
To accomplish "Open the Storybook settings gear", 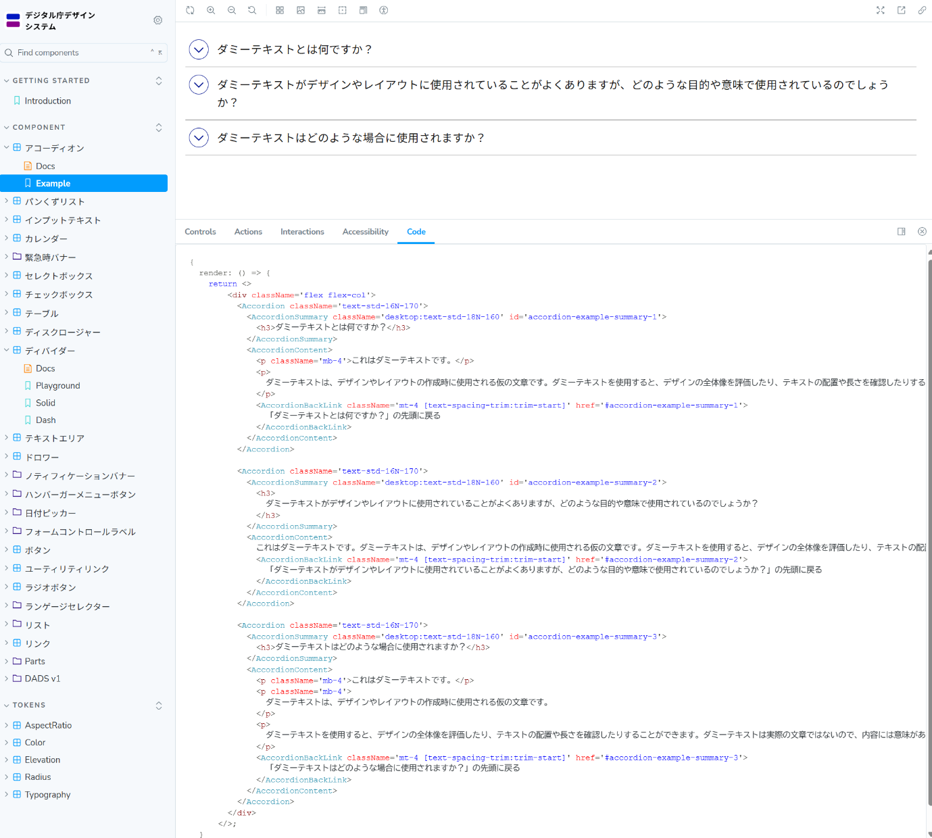I will coord(157,20).
